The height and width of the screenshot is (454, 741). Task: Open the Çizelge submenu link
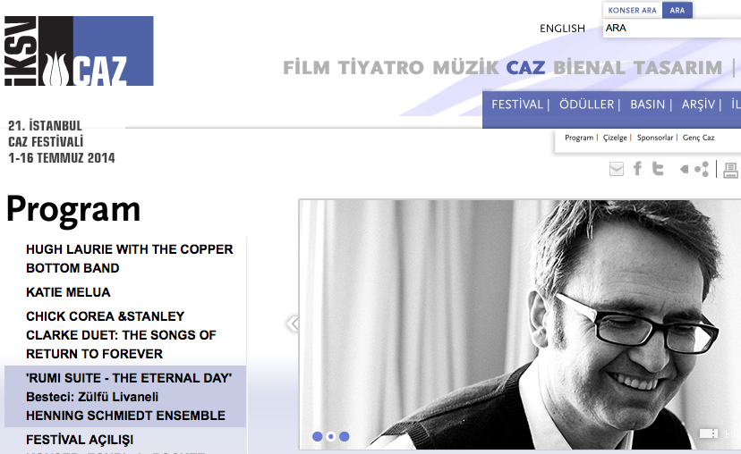[x=615, y=138]
